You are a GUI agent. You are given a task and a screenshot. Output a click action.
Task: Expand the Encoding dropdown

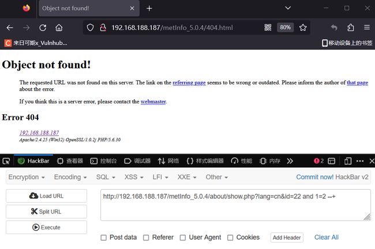coord(70,177)
